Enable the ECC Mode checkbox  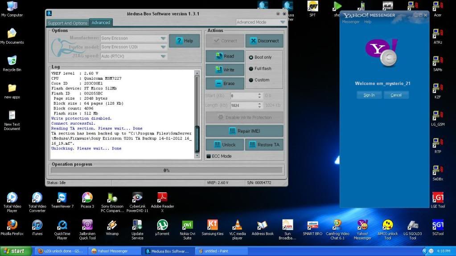tap(209, 156)
